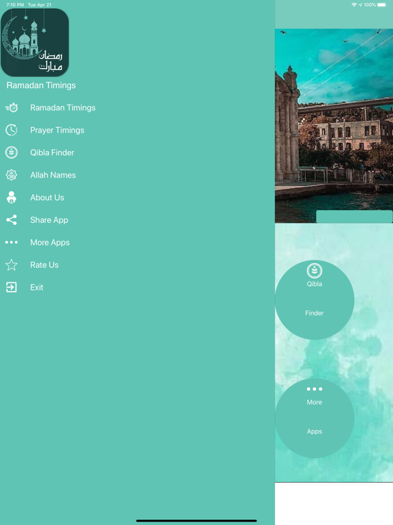Tap the Ramadan Timings title under the logo
Image resolution: width=393 pixels, height=525 pixels.
pyautogui.click(x=41, y=85)
